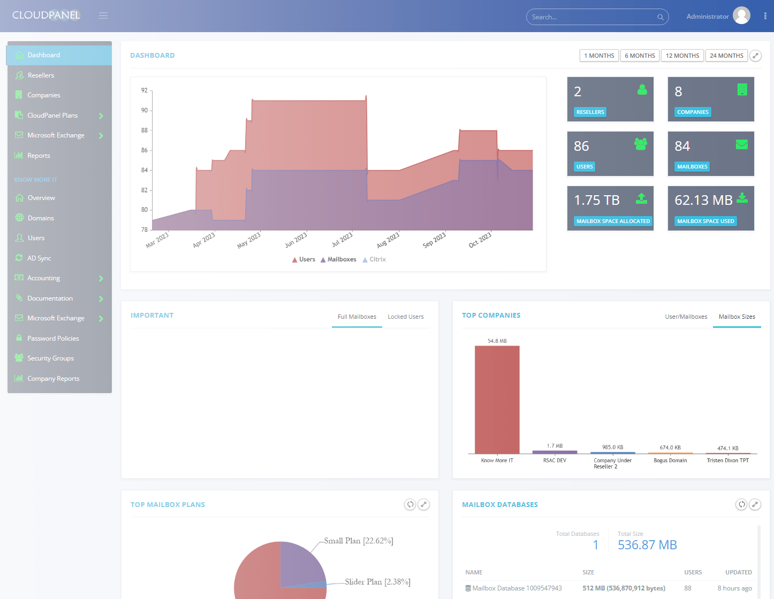Image resolution: width=774 pixels, height=599 pixels.
Task: Refresh the Mailbox Databases panel
Action: coord(741,504)
